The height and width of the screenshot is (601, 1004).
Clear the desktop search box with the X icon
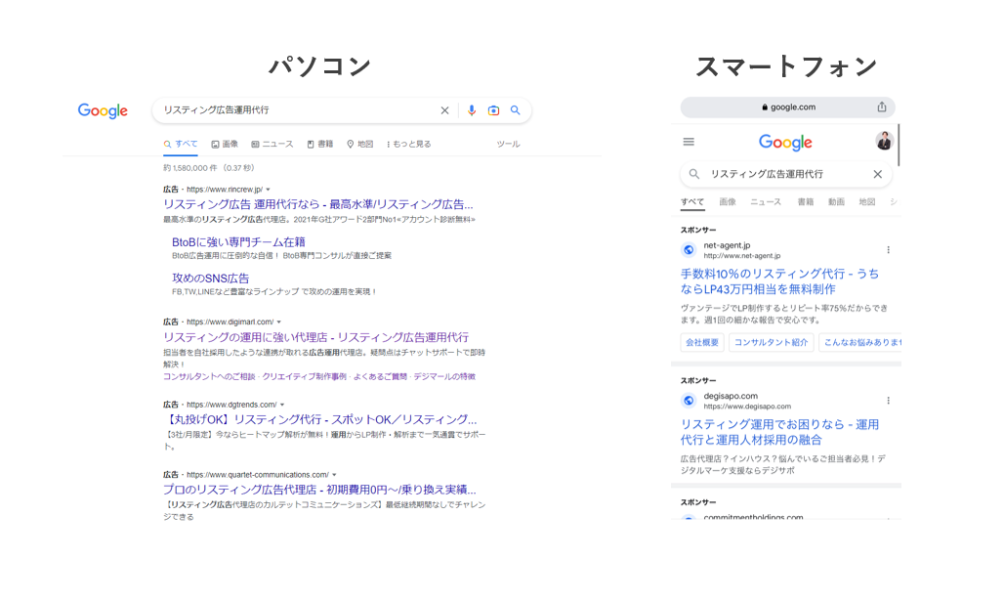tap(444, 110)
